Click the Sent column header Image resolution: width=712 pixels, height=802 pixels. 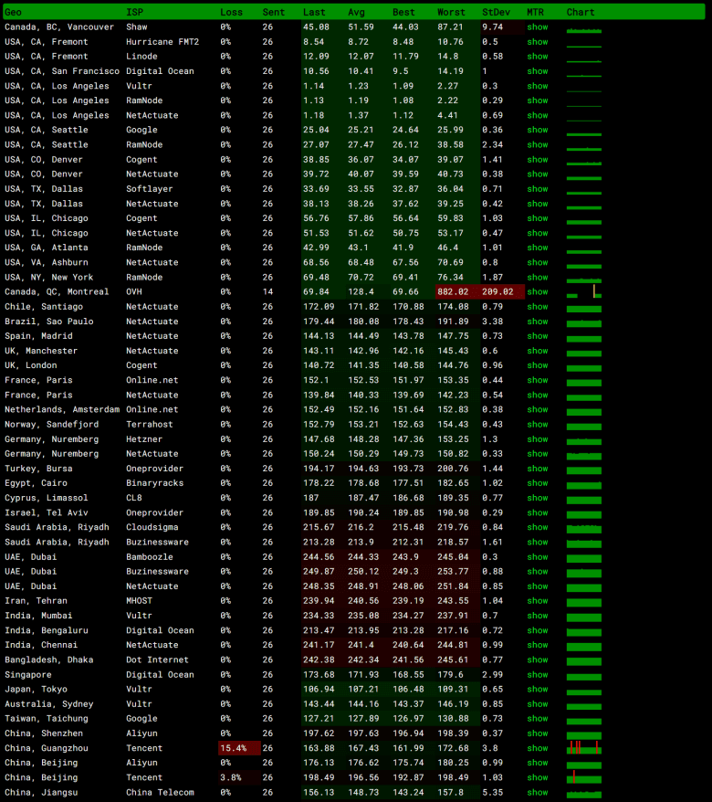(274, 12)
